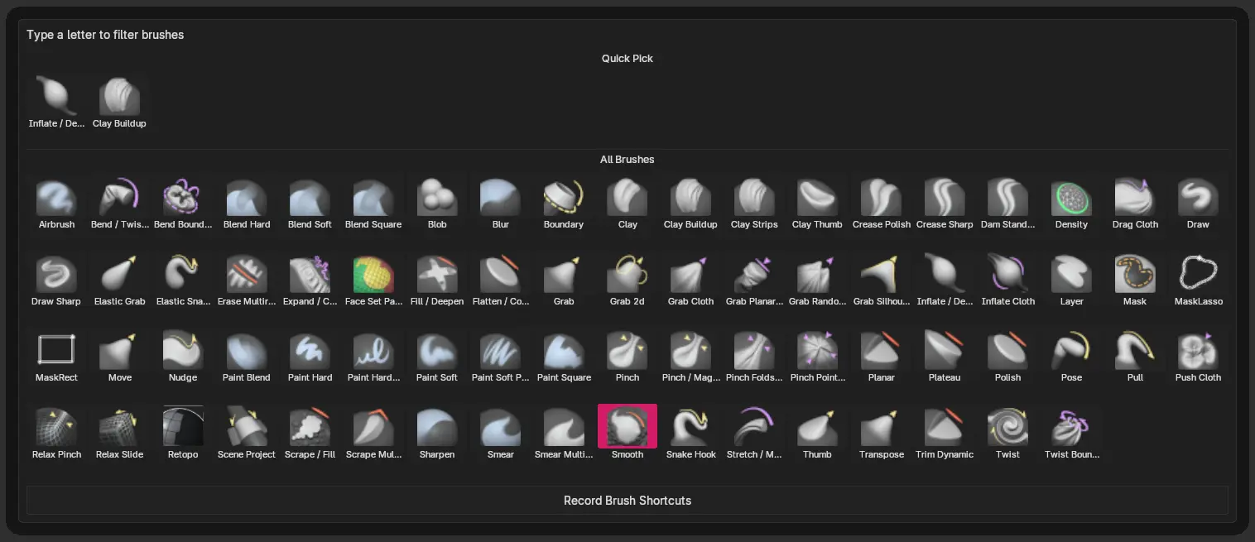Select the Crease Polish brush
1255x542 pixels.
pos(881,204)
